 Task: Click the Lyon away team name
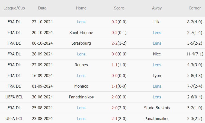coord(157,76)
